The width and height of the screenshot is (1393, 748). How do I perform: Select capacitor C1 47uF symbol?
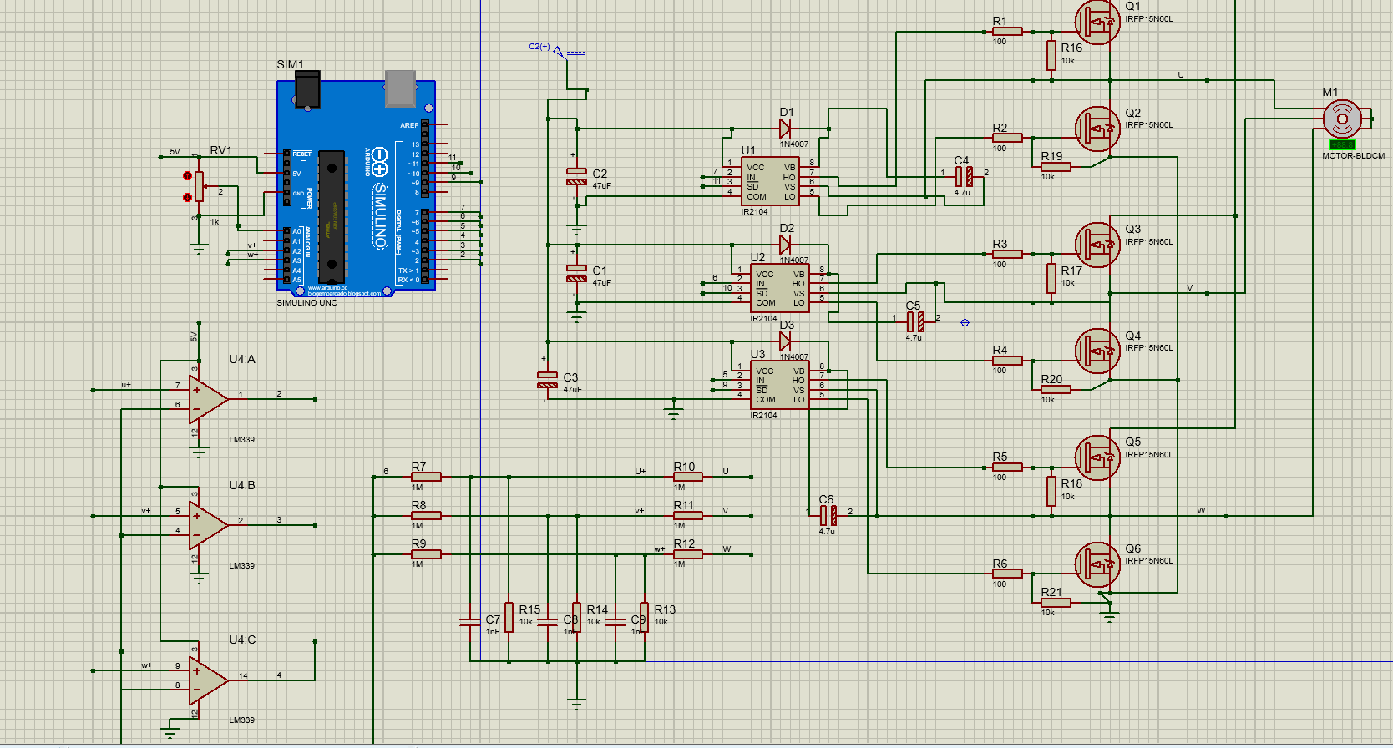tap(576, 273)
